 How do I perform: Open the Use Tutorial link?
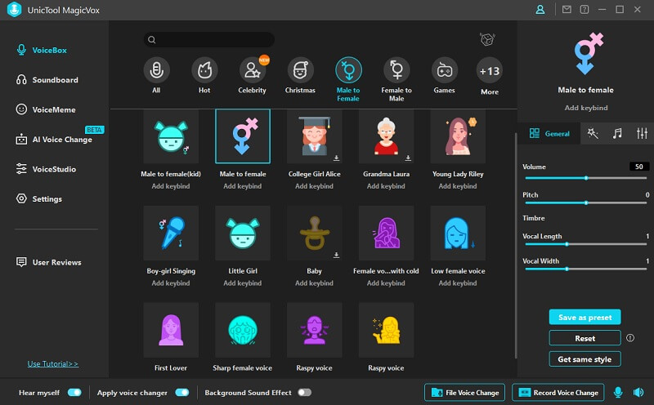tap(52, 363)
